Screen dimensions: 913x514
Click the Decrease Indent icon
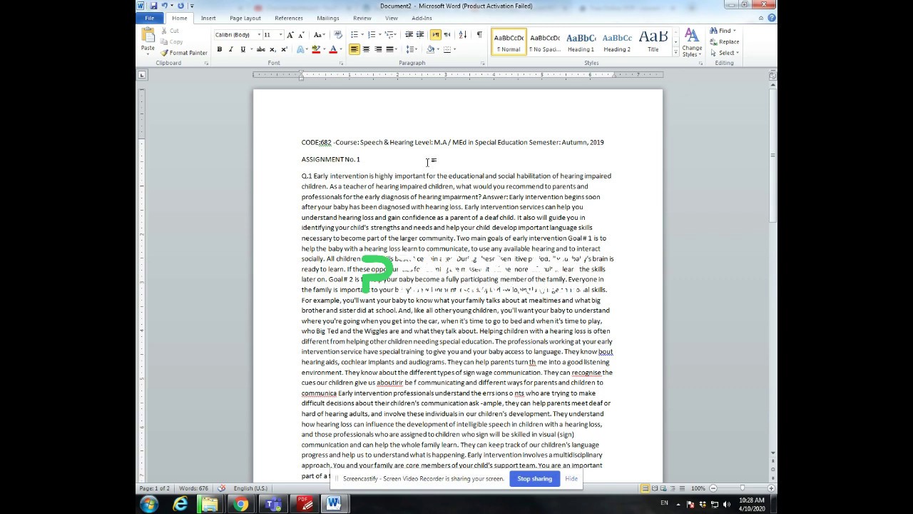point(409,35)
